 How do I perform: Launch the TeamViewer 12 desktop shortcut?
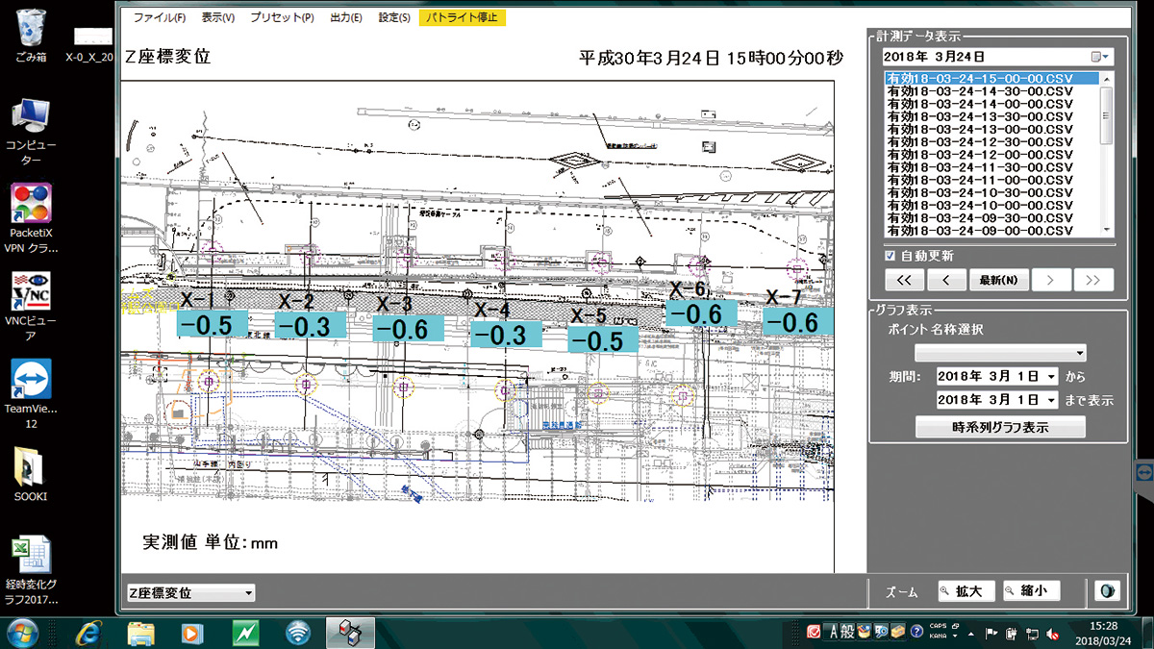point(32,395)
